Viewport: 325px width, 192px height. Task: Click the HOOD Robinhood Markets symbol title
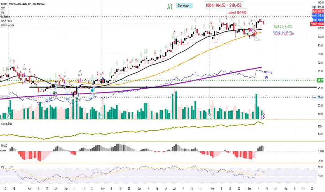pyautogui.click(x=23, y=4)
